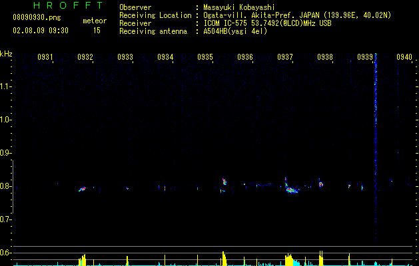The height and width of the screenshot is (266, 419).
Task: Click the Receiving Location label
Action: pyautogui.click(x=155, y=15)
